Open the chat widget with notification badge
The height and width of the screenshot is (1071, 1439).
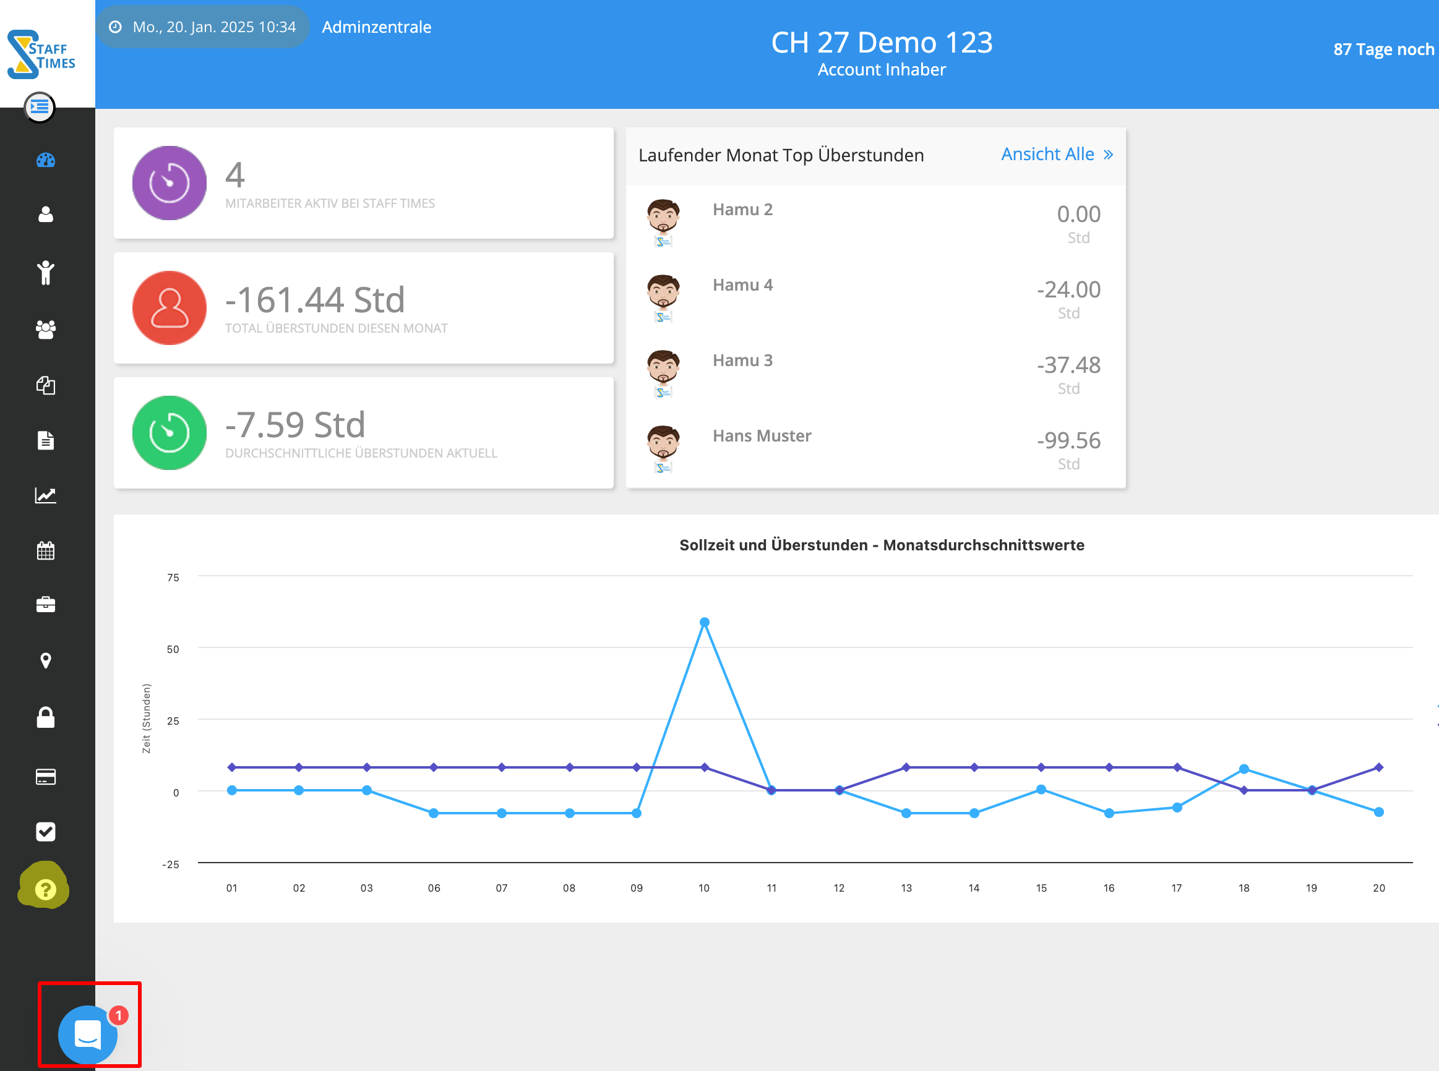88,1034
